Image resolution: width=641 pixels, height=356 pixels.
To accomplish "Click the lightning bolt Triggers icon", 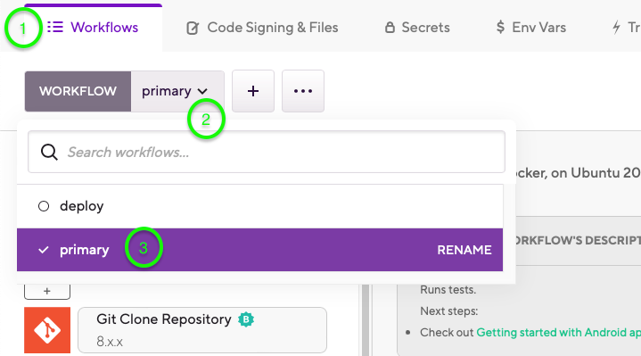I will click(x=616, y=28).
